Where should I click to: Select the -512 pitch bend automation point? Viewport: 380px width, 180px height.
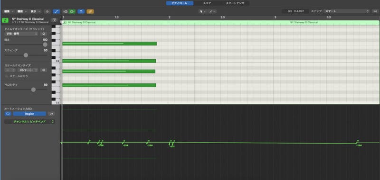[x=172, y=144]
